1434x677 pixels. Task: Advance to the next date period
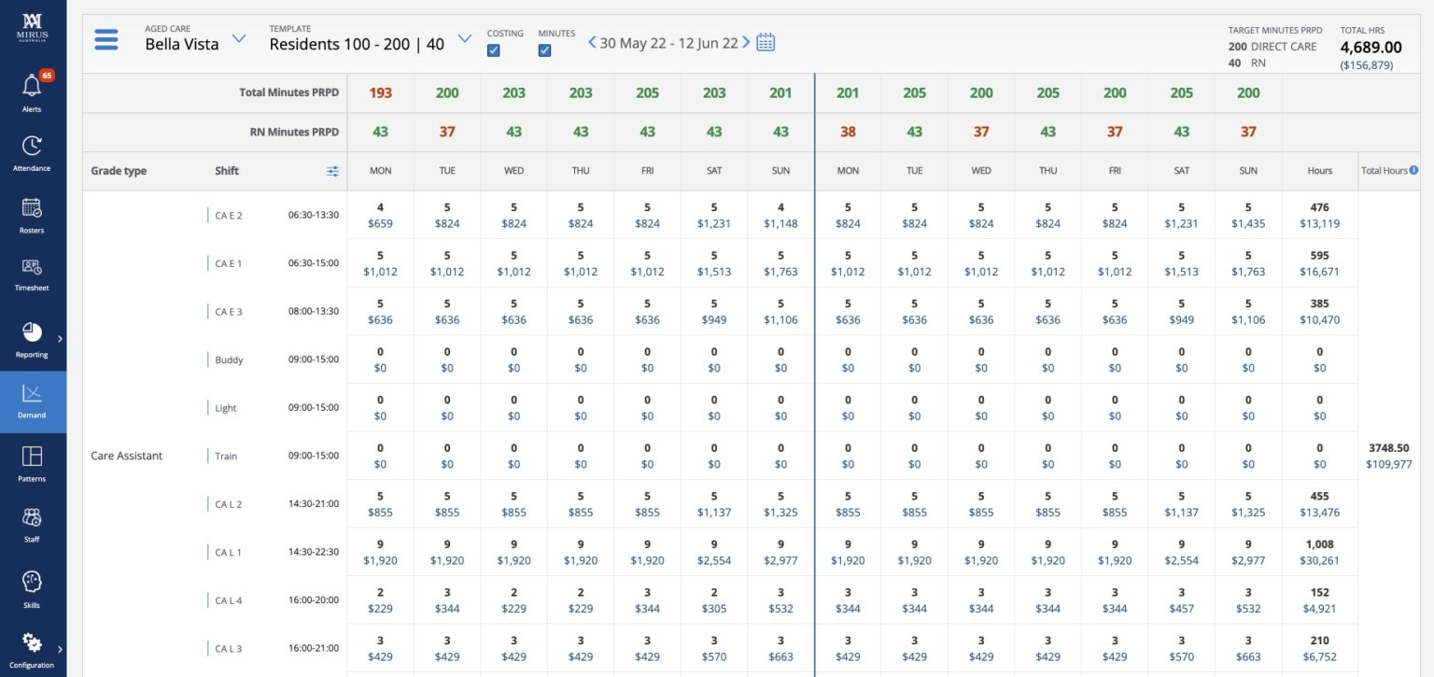coord(746,42)
